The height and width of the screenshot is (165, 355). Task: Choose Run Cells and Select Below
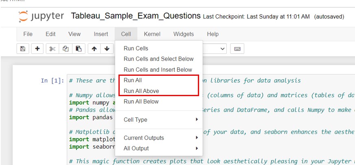(x=159, y=59)
